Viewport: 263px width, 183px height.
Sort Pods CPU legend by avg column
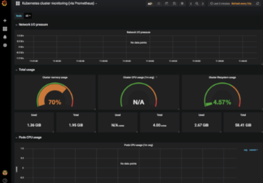245,150
